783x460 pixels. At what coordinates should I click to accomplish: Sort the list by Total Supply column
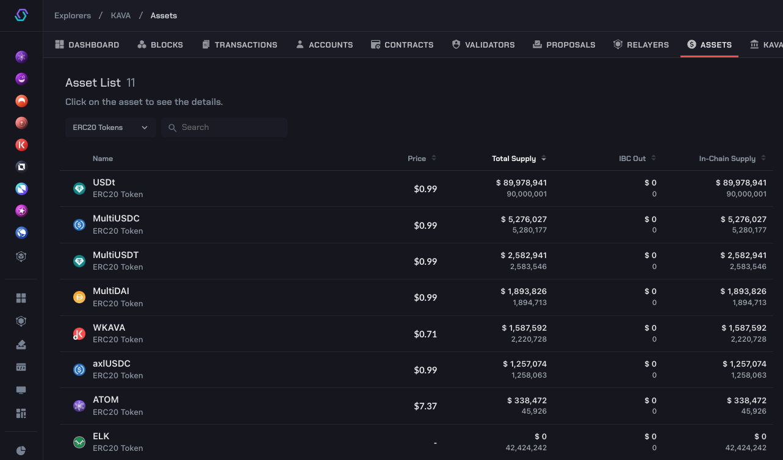(x=519, y=159)
